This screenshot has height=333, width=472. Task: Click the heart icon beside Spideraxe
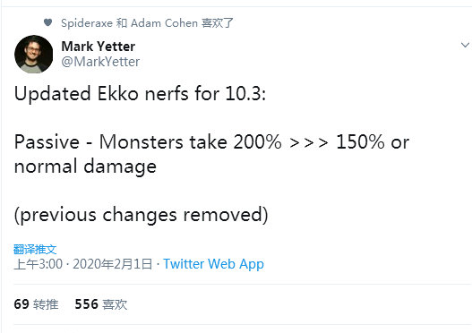point(47,22)
